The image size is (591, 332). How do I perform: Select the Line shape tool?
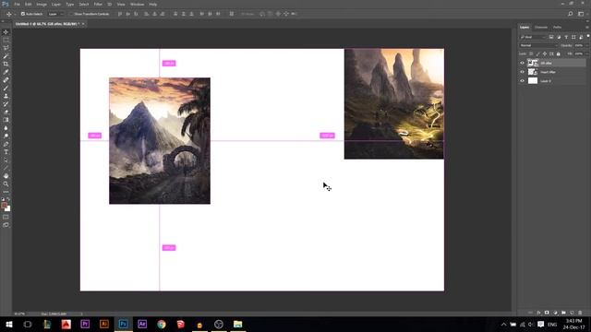point(6,168)
